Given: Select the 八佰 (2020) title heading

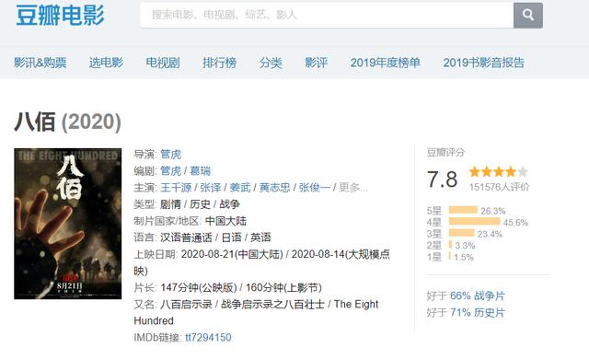Looking at the screenshot, I should (67, 122).
